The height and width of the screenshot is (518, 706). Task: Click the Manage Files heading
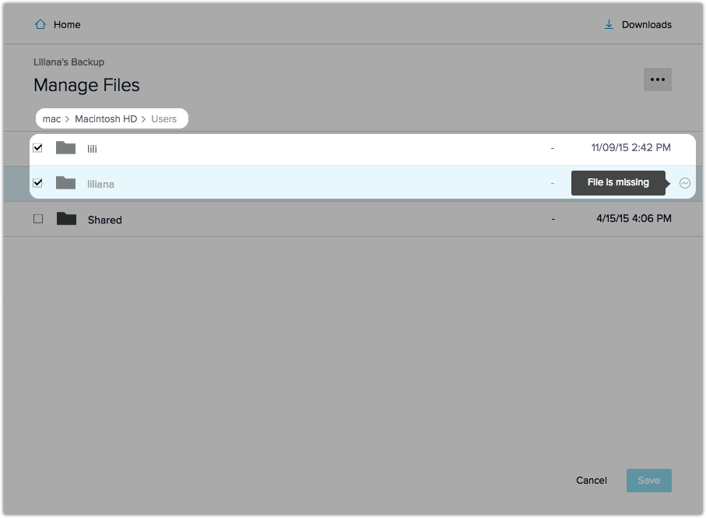pyautogui.click(x=86, y=85)
